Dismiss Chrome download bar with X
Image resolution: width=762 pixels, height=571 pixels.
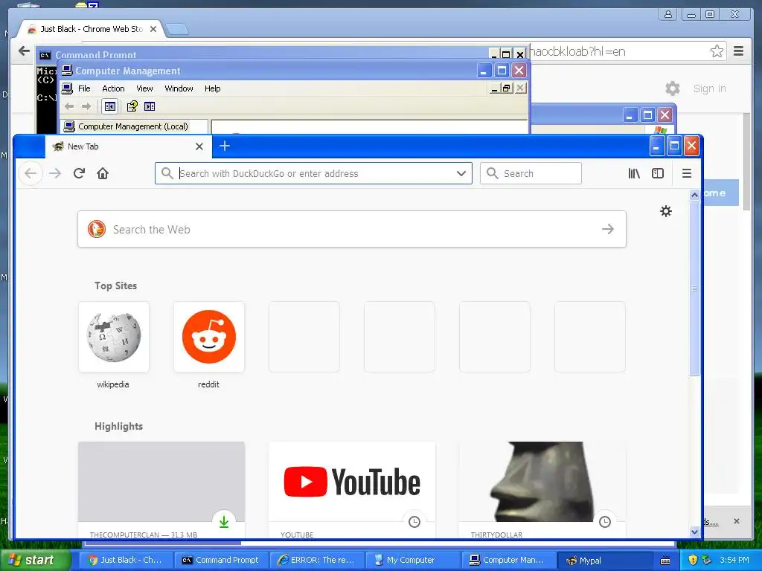(737, 521)
